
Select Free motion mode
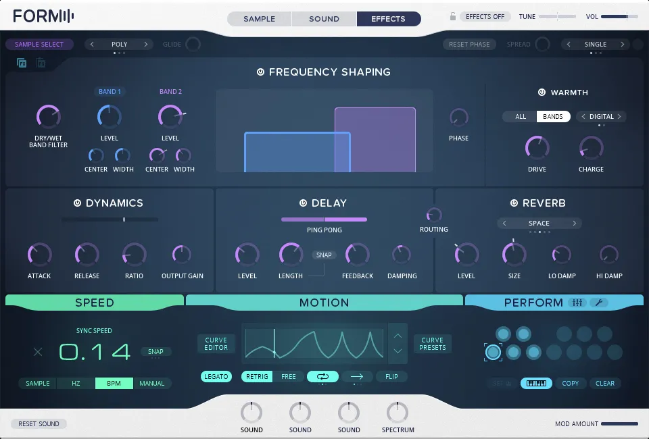[289, 377]
